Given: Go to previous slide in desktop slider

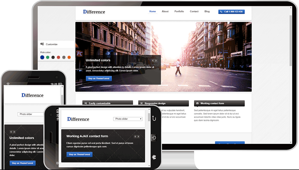Looking at the screenshot, I should point(153,61).
